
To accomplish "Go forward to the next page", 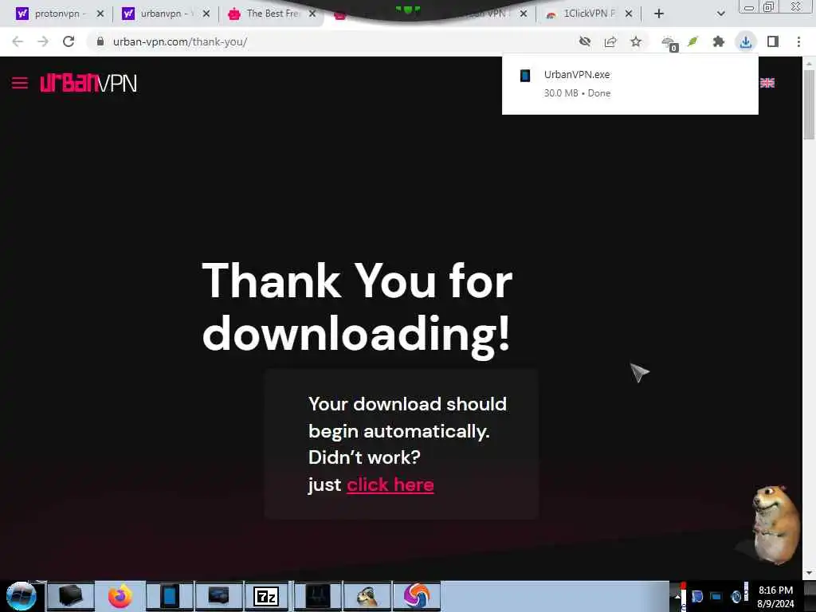I will coord(43,41).
